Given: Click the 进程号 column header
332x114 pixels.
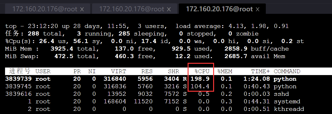Looking at the screenshot, I should click(x=20, y=71).
